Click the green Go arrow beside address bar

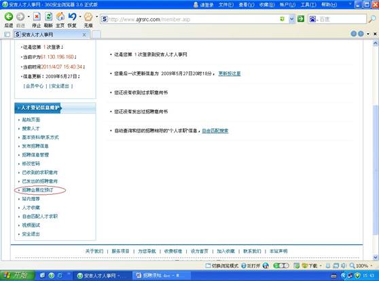coord(301,19)
